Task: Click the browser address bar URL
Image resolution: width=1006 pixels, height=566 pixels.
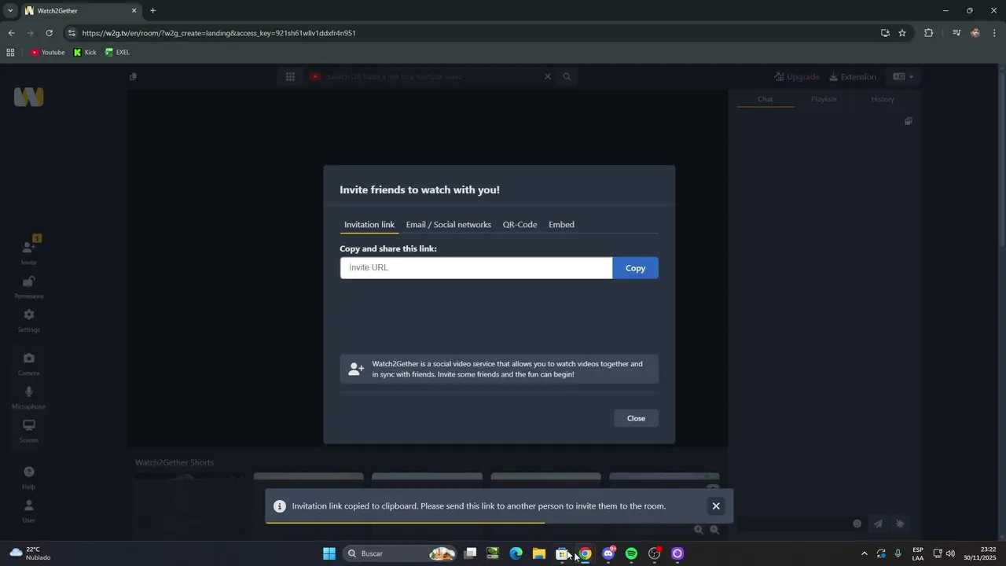Action: point(218,33)
